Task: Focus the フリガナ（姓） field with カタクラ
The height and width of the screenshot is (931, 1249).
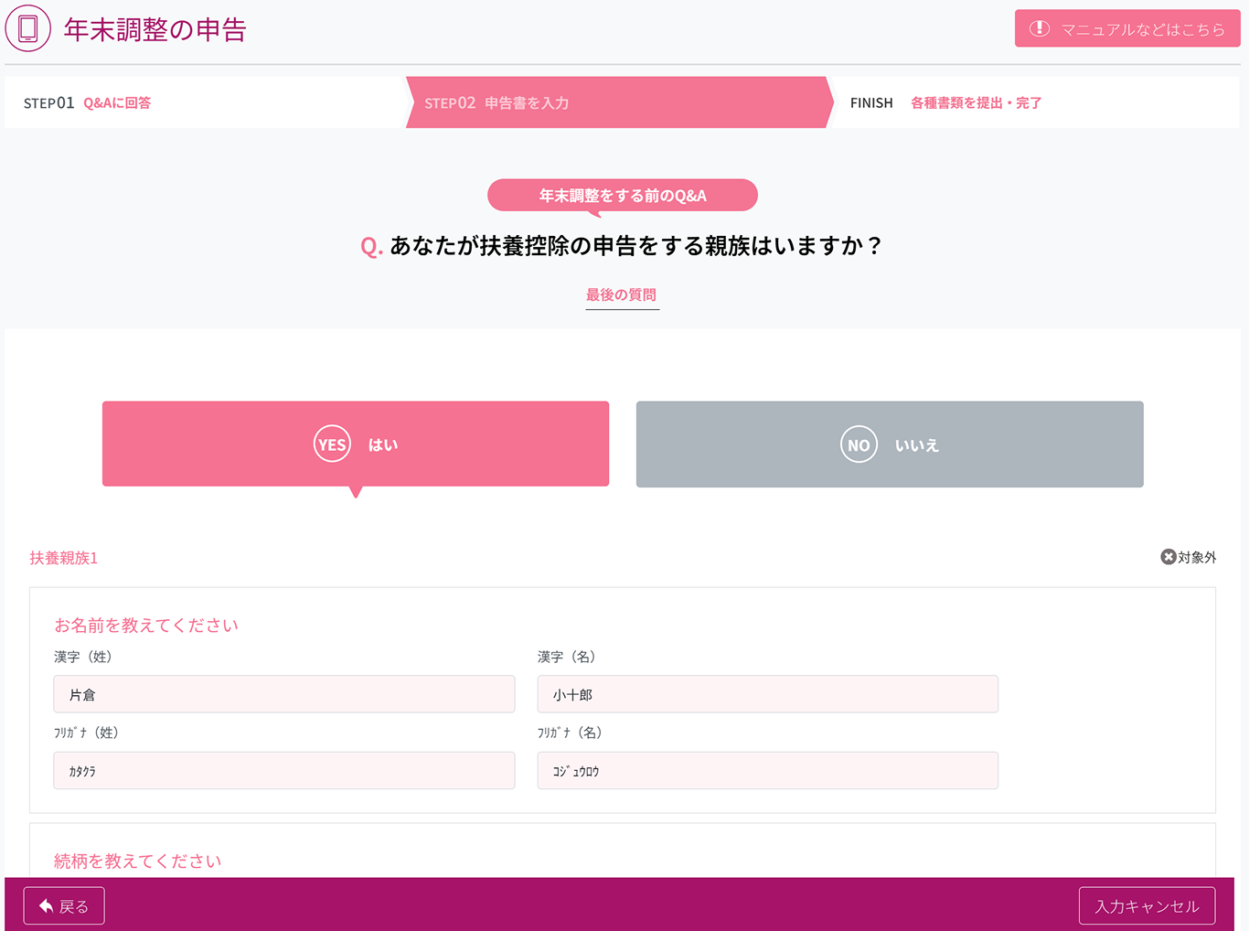Action: 283,771
